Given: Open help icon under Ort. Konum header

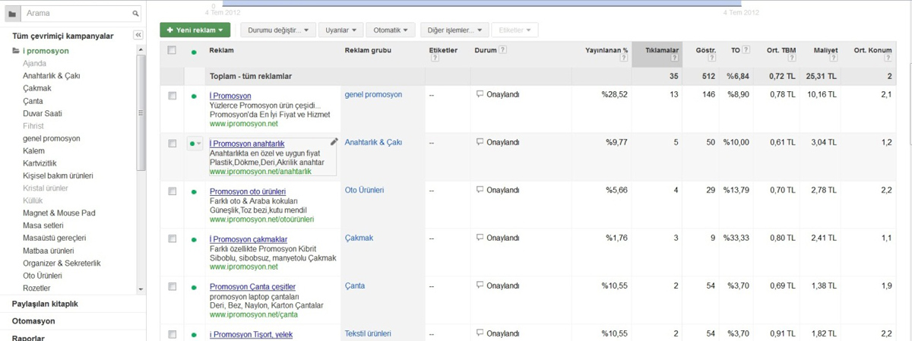Looking at the screenshot, I should click(888, 58).
